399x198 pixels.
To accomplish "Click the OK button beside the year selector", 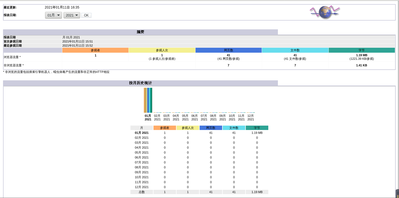I will click(x=86, y=15).
